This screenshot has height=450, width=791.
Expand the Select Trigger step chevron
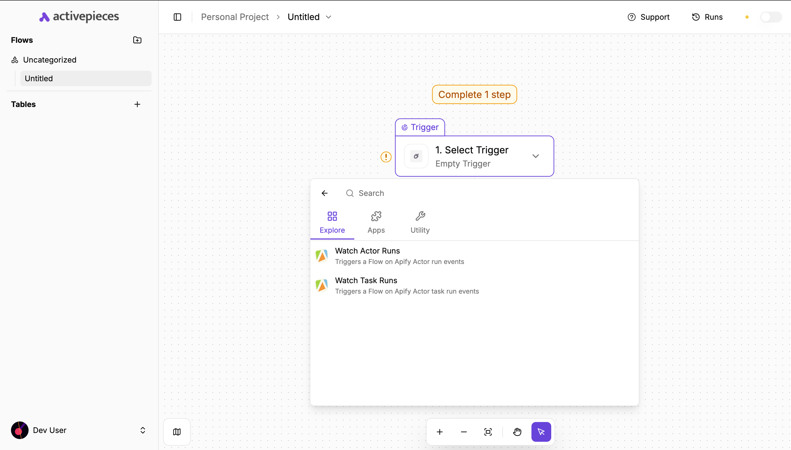(x=536, y=156)
